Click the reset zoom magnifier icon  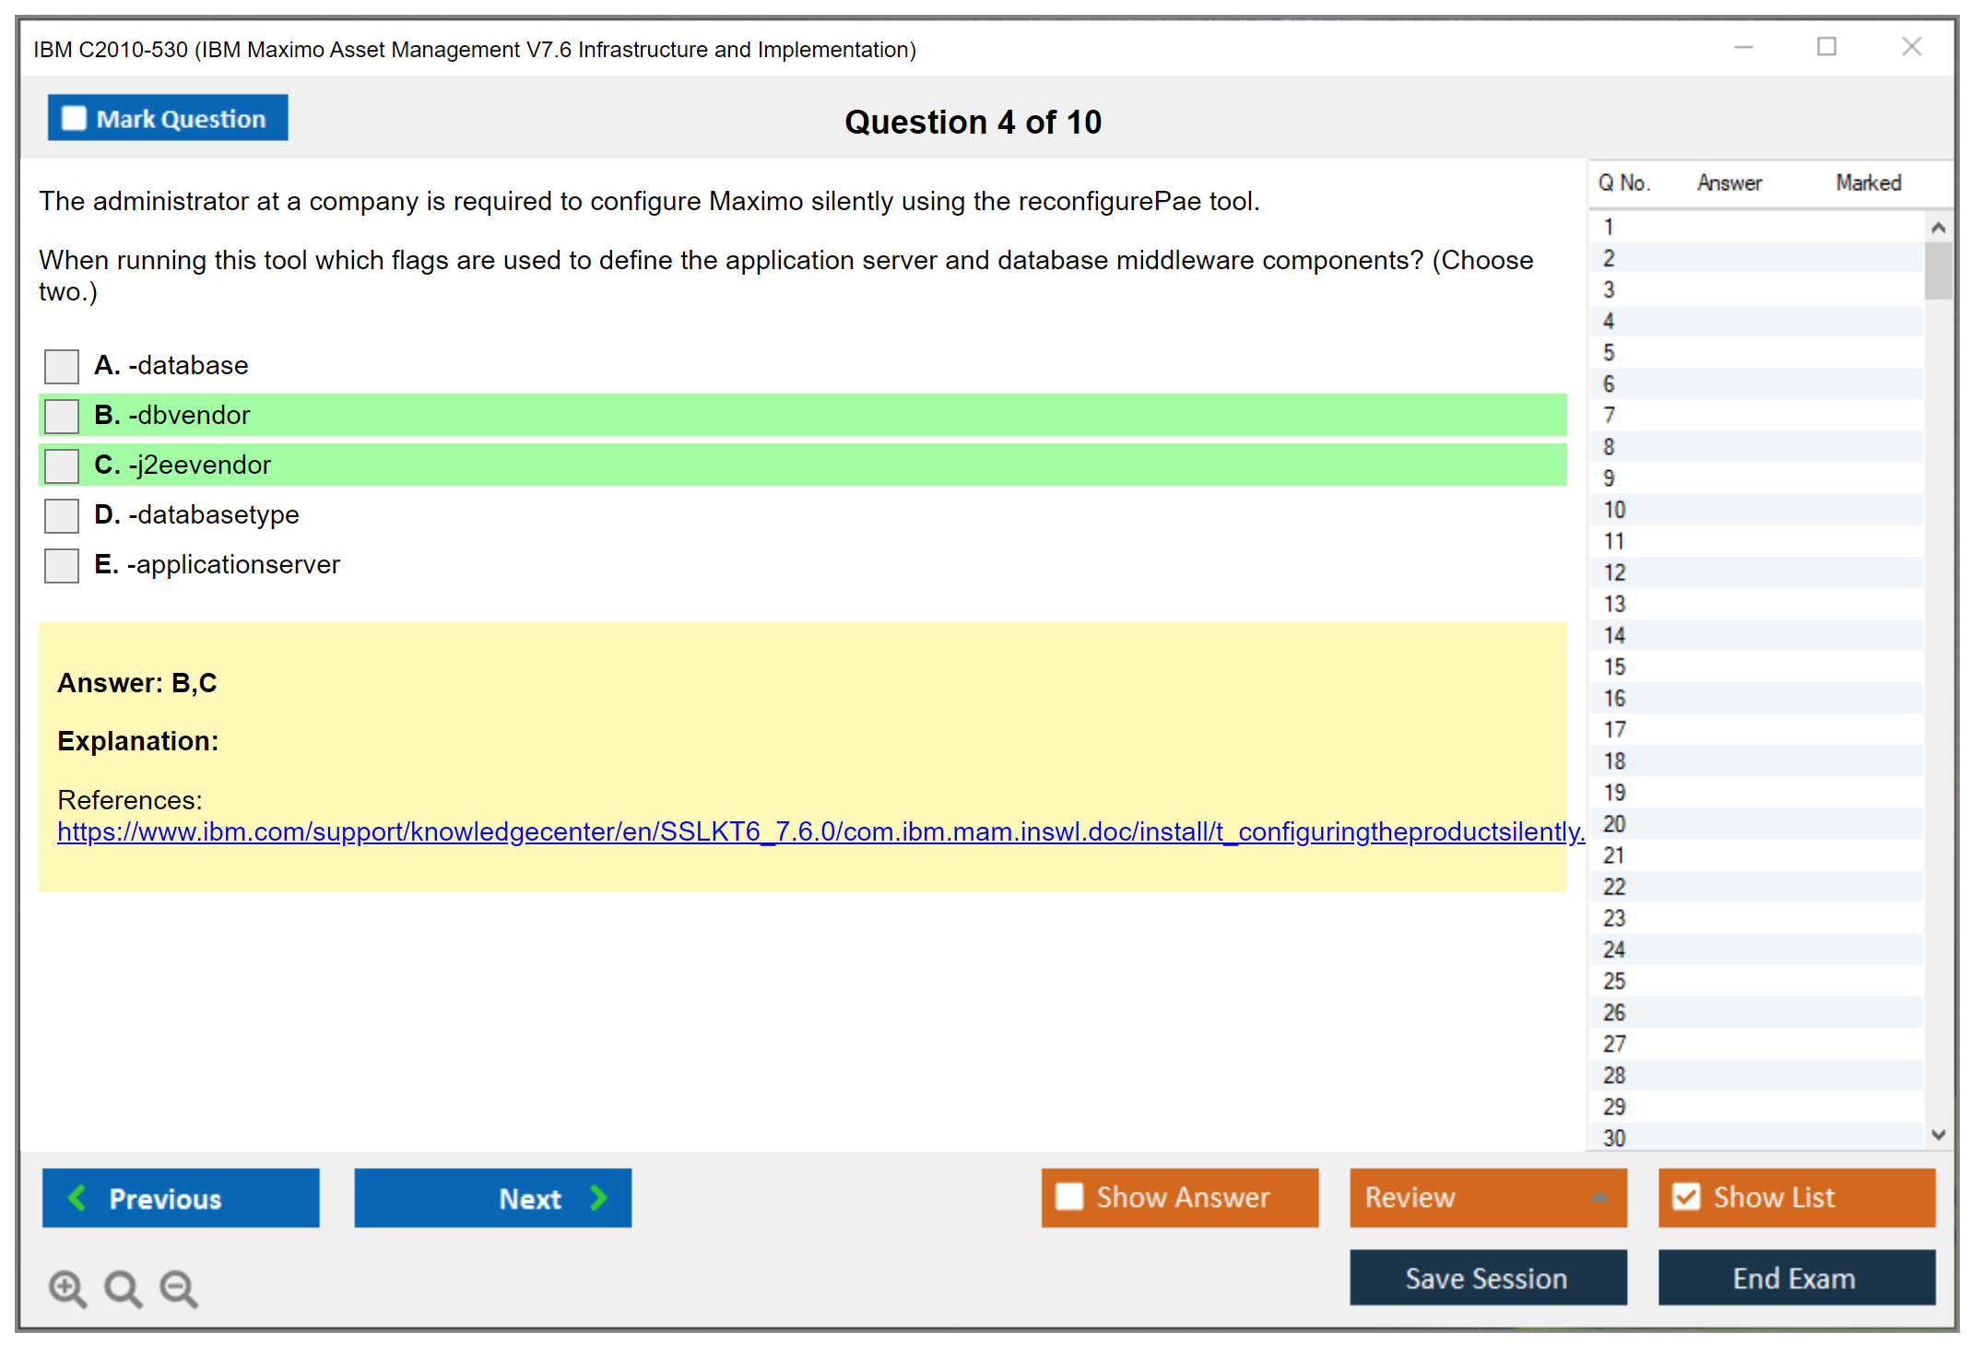pyautogui.click(x=123, y=1288)
